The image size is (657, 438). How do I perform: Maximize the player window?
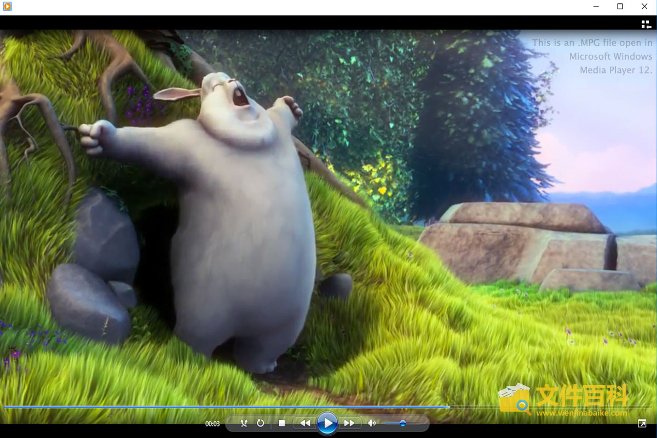(x=620, y=7)
